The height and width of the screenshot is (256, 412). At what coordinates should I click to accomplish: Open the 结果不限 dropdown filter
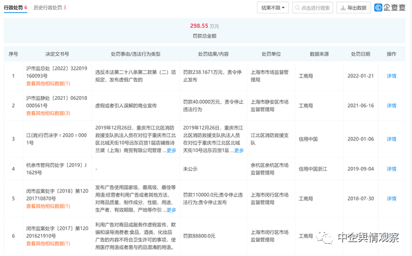point(273,8)
